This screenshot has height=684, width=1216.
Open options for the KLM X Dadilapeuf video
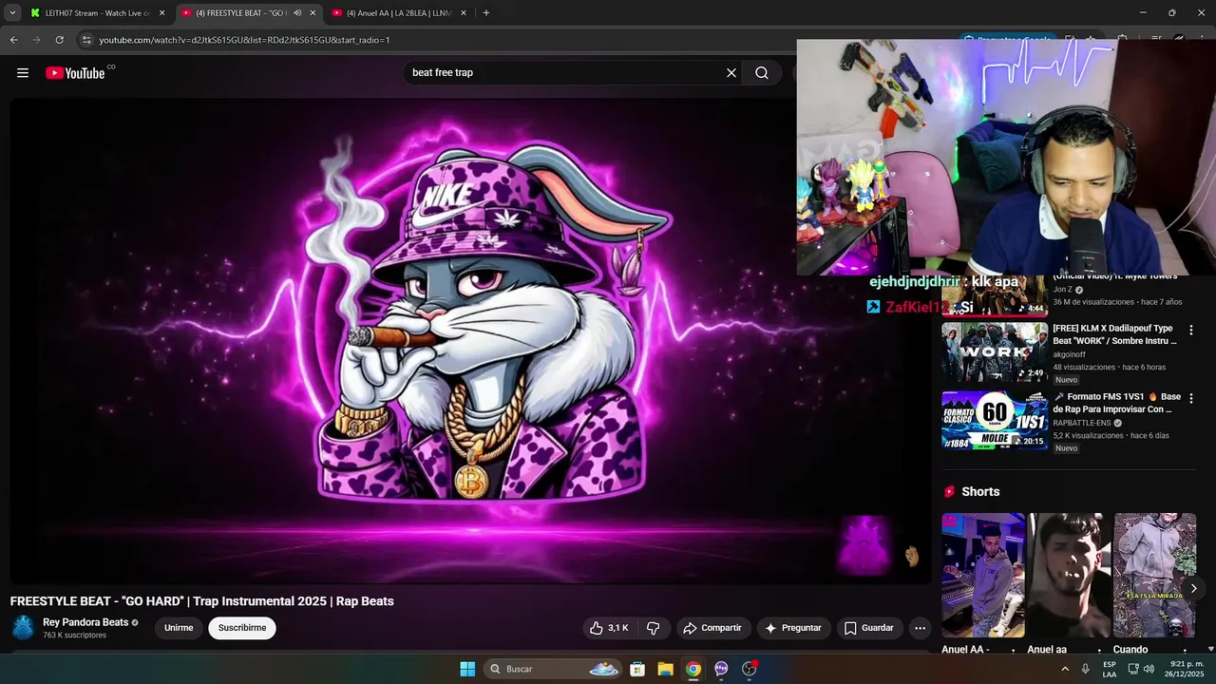point(1191,330)
